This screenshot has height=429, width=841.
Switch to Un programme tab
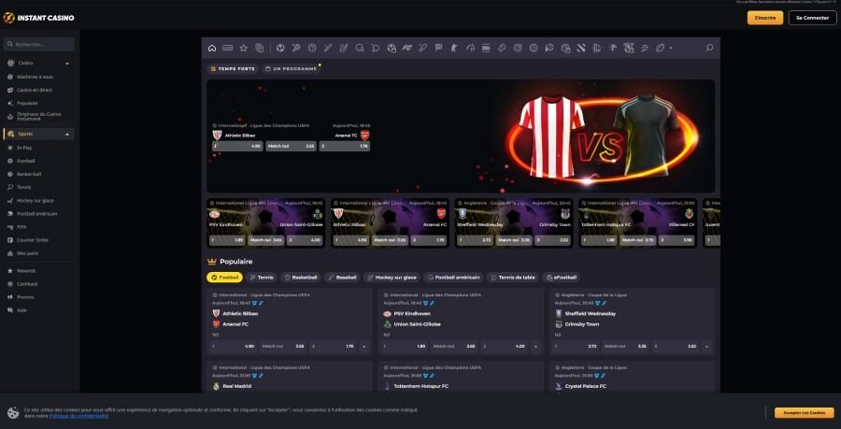click(291, 69)
